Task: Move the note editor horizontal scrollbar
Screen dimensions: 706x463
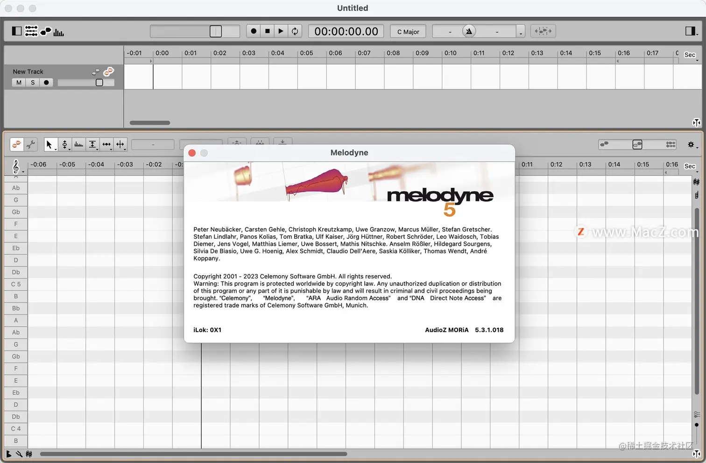Action: coord(193,454)
